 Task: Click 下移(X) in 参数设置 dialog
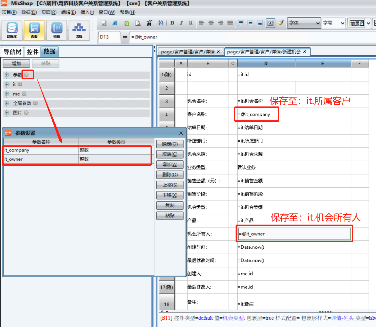click(x=170, y=195)
